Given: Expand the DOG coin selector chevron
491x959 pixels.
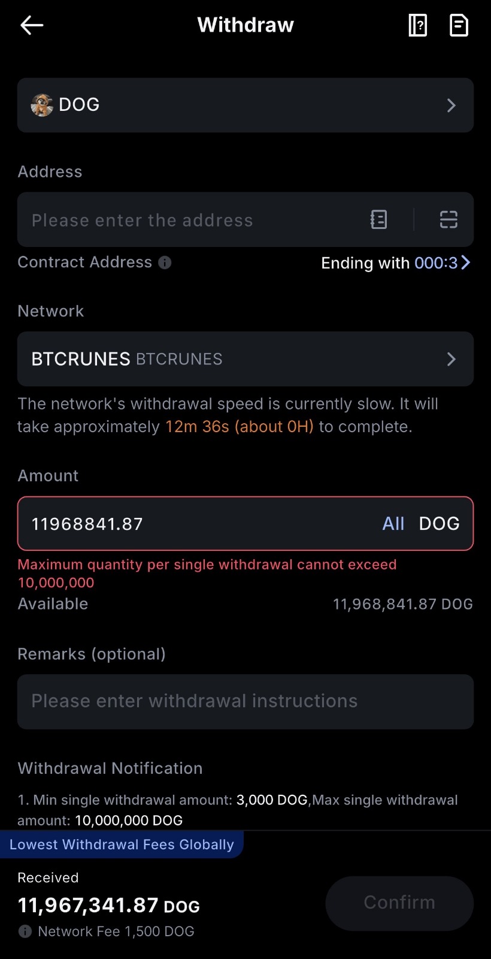Looking at the screenshot, I should (451, 105).
